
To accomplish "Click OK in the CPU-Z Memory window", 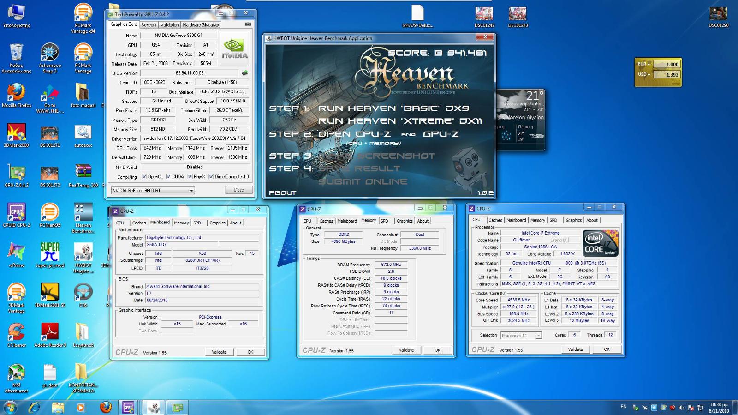I will (x=437, y=350).
